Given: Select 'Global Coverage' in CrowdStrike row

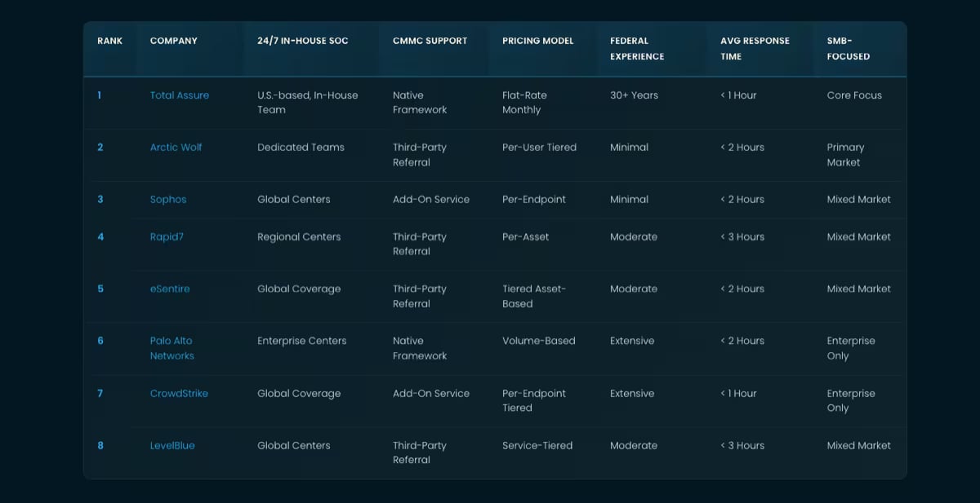Looking at the screenshot, I should click(x=299, y=394).
